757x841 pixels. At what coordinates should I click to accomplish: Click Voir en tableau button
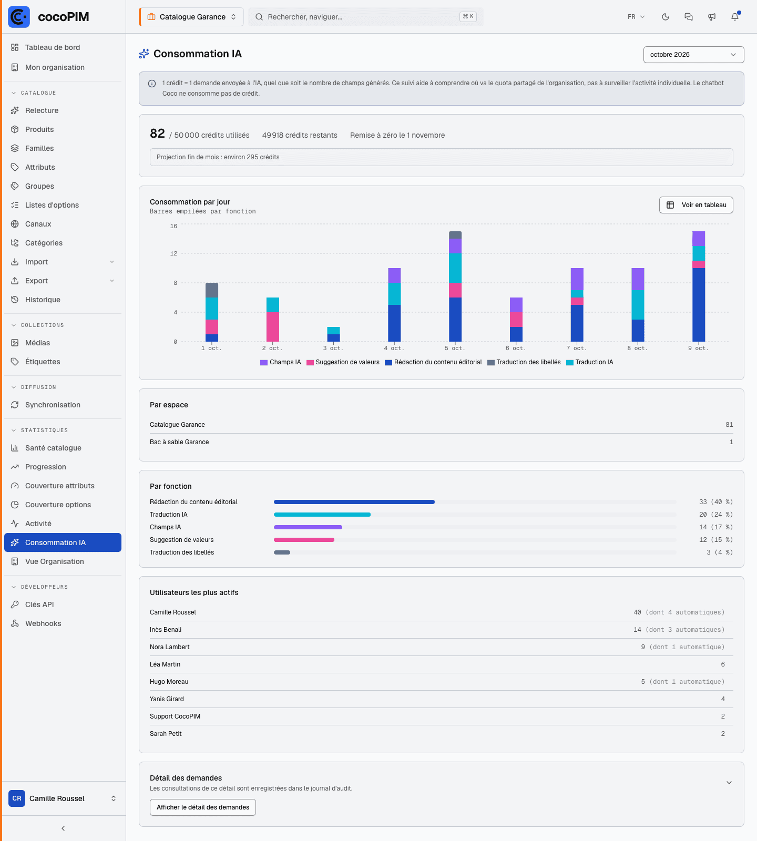pyautogui.click(x=696, y=205)
